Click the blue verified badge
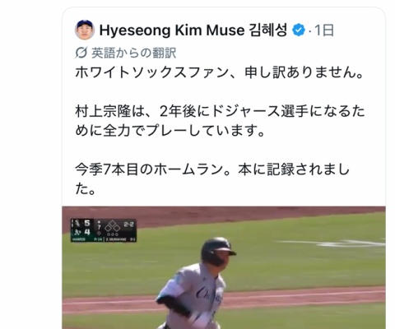395x329 pixels. 299,30
